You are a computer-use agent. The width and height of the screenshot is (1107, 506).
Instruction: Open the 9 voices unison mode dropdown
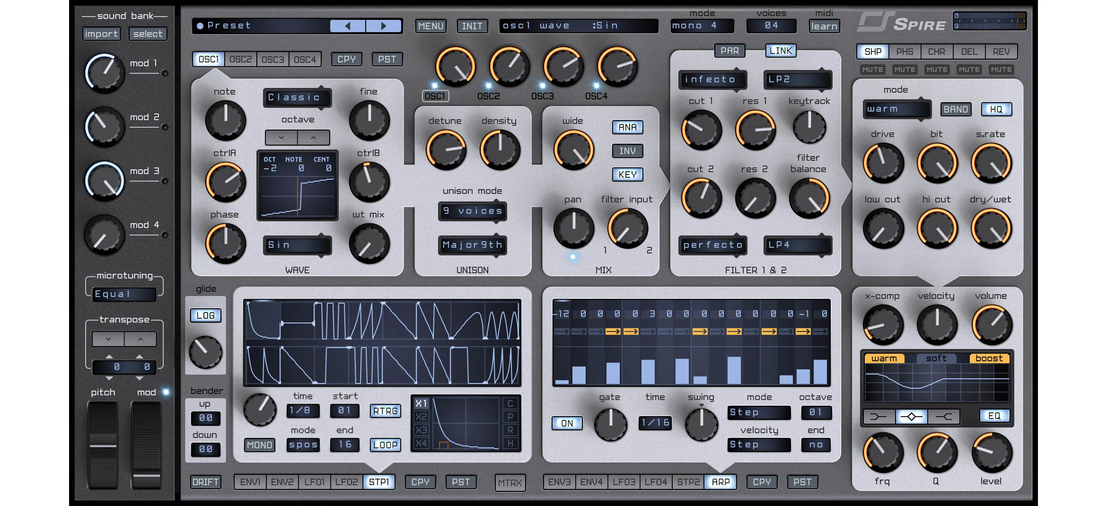472,211
